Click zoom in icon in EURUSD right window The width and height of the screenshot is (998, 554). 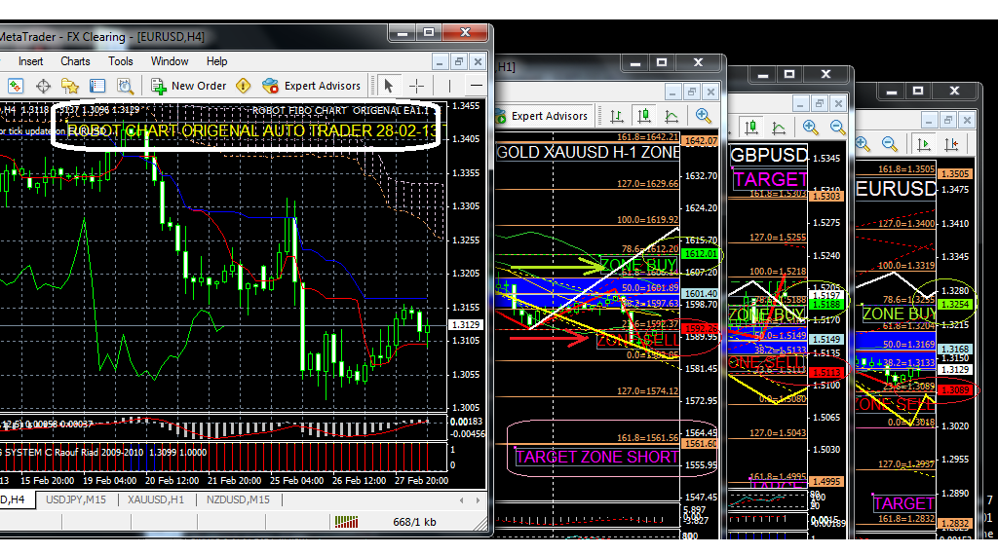pyautogui.click(x=863, y=144)
